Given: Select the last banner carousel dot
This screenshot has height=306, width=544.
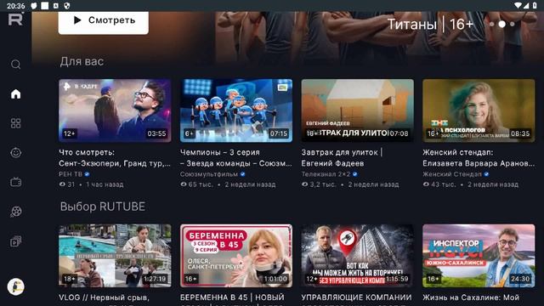Looking at the screenshot, I should (x=513, y=25).
